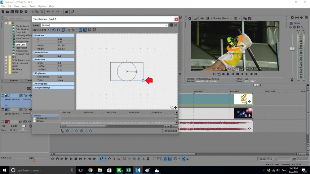Toggle edit in object space cube icon
Image resolution: width=310 pixels, height=174 pixels.
pyautogui.click(x=63, y=30)
